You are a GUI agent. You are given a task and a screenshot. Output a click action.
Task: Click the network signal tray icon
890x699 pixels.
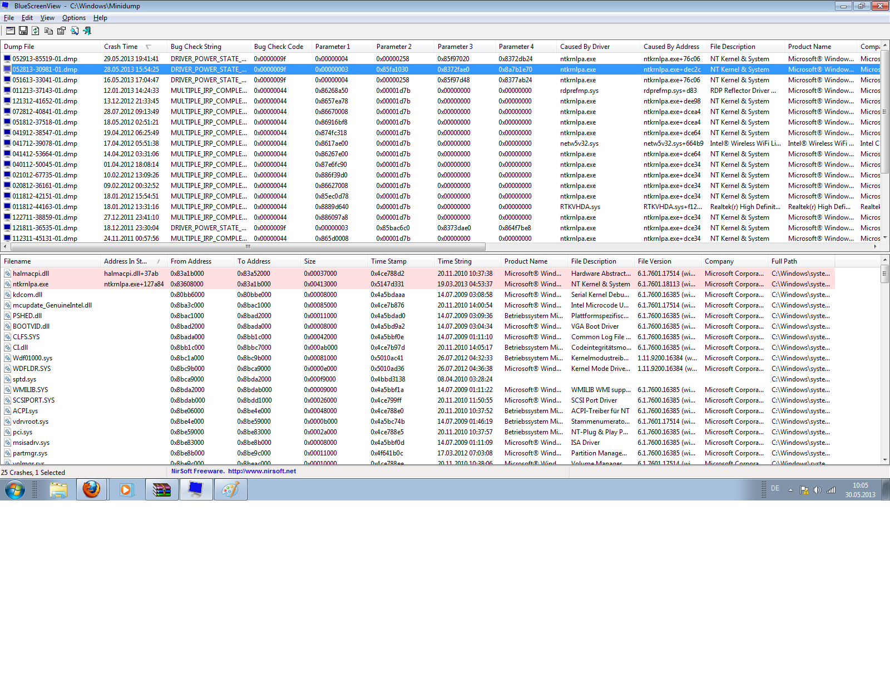(831, 490)
